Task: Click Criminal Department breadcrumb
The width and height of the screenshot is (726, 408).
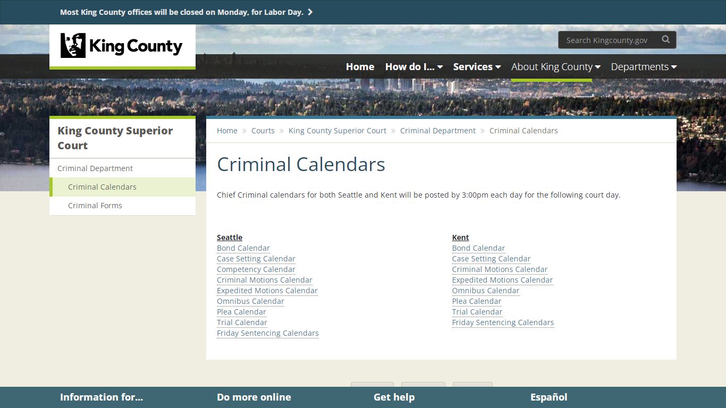Action: 438,131
